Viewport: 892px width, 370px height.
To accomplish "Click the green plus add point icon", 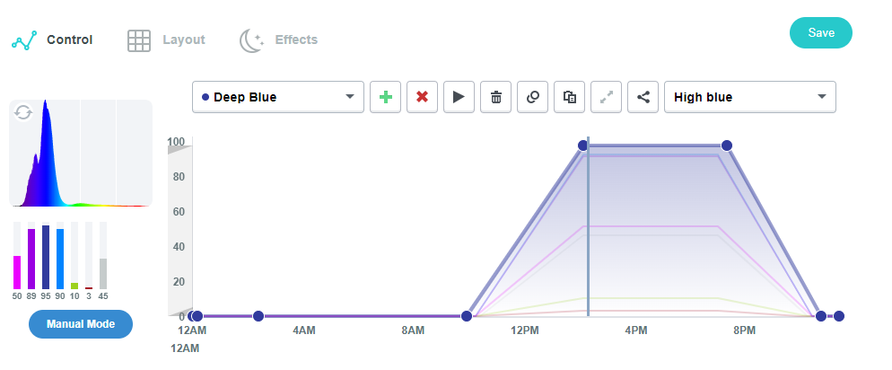I will [x=385, y=97].
